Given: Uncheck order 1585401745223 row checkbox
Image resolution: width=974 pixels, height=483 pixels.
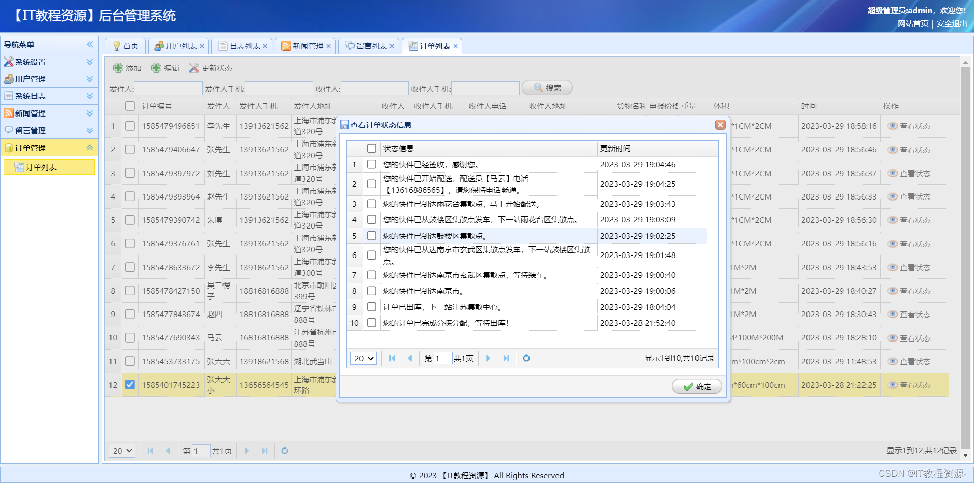Looking at the screenshot, I should click(130, 385).
